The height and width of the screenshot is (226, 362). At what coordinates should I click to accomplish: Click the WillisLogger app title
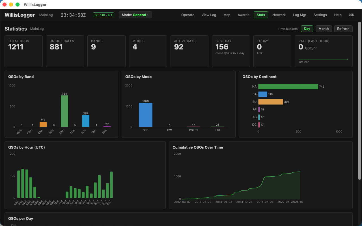click(x=20, y=15)
